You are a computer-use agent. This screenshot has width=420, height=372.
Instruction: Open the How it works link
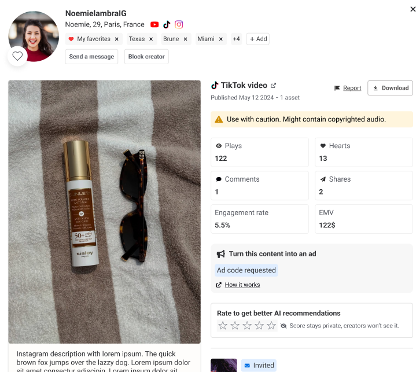(x=242, y=285)
